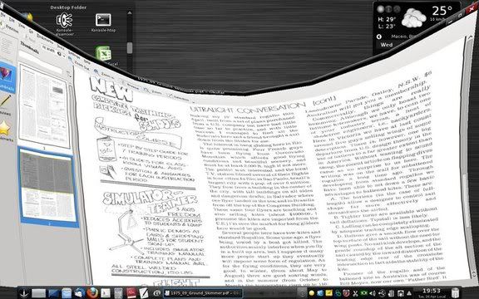Click the Desktop Folder widget's scrollbar handle

pos(130,48)
